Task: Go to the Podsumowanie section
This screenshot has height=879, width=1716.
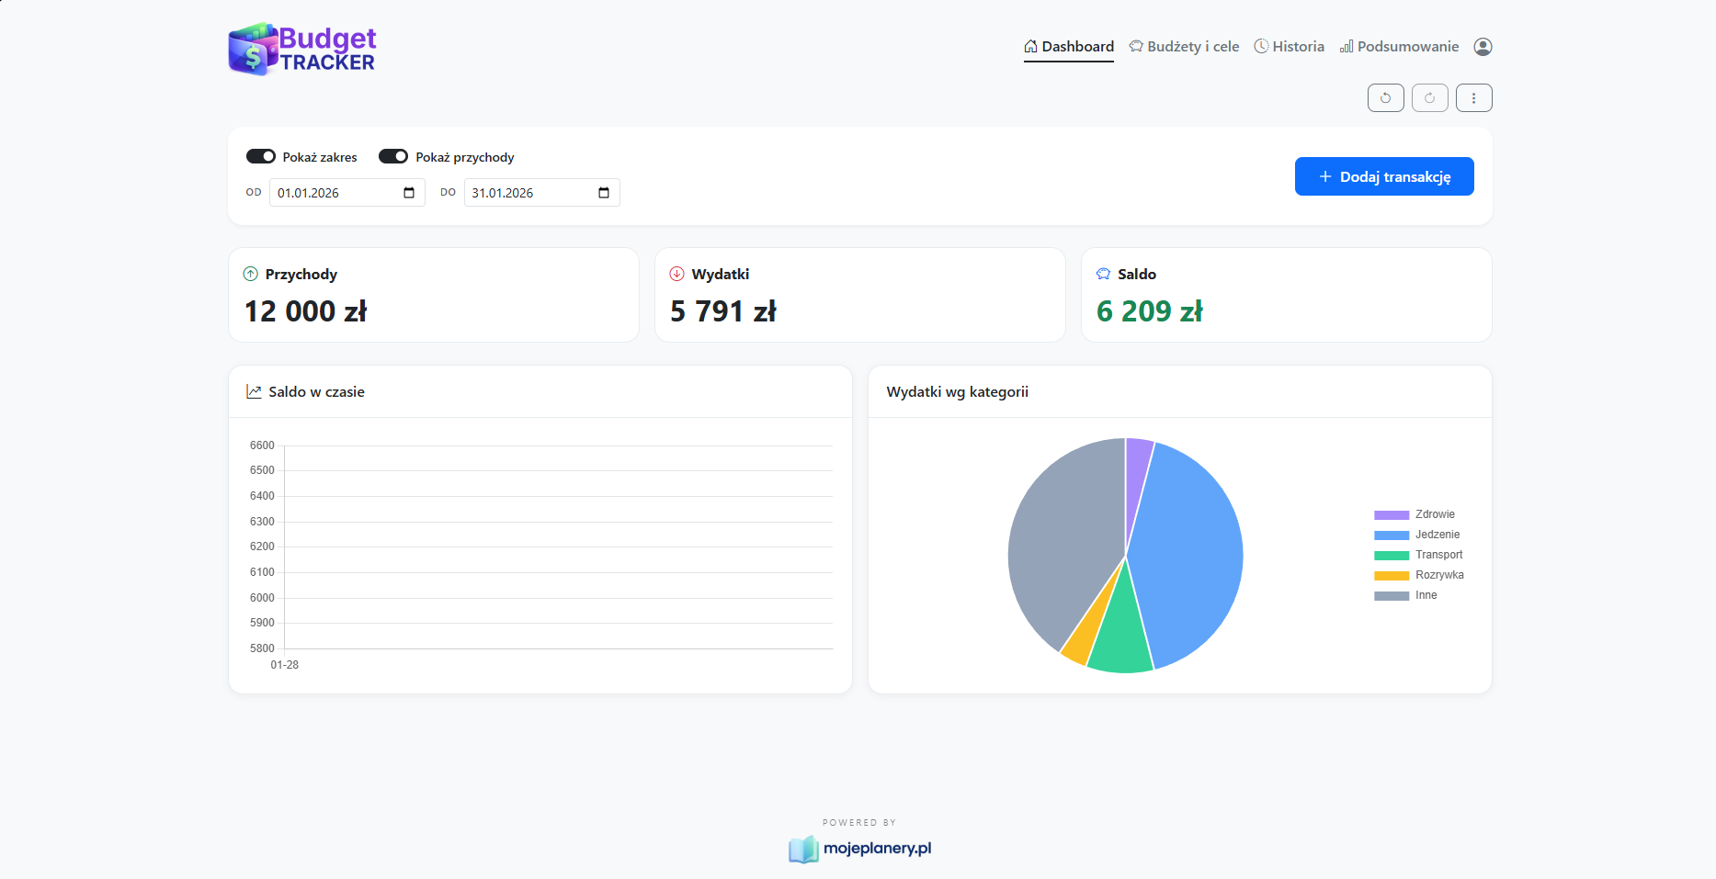Action: [1408, 46]
